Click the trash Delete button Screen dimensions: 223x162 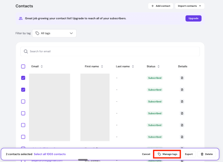coord(206,154)
